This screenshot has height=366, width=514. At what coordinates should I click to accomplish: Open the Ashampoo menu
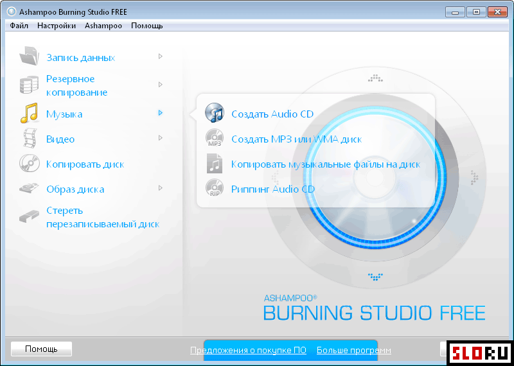(x=103, y=26)
